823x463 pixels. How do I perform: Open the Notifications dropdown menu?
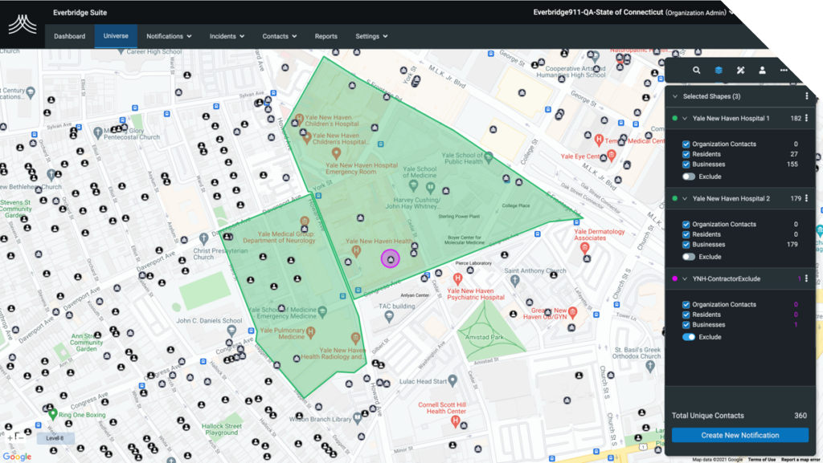click(x=169, y=36)
